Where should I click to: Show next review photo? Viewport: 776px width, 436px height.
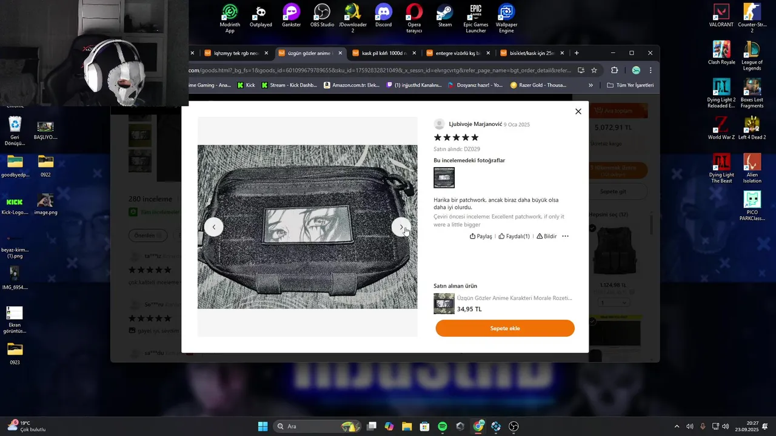pyautogui.click(x=401, y=227)
